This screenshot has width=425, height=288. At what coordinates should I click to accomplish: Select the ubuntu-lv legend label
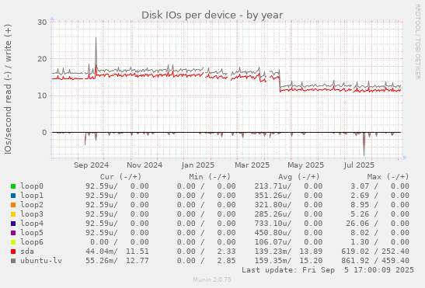(x=41, y=261)
